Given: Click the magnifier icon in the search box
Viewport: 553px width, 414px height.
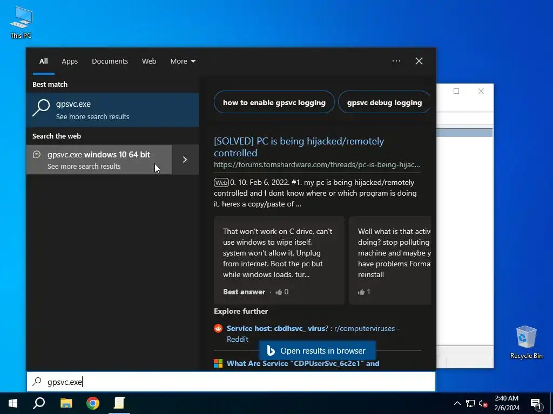Looking at the screenshot, I should click(x=37, y=382).
